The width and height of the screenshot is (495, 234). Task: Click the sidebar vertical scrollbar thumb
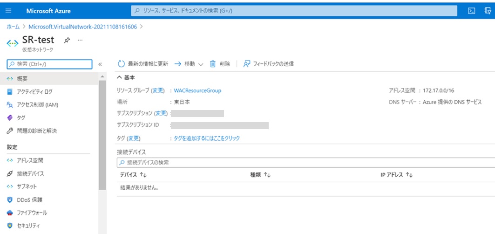[102, 135]
